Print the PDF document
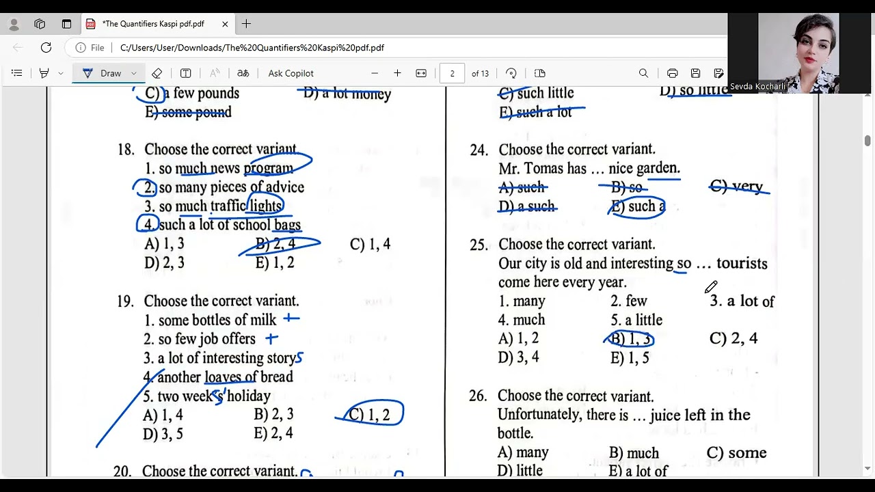The height and width of the screenshot is (492, 875). pyautogui.click(x=673, y=73)
